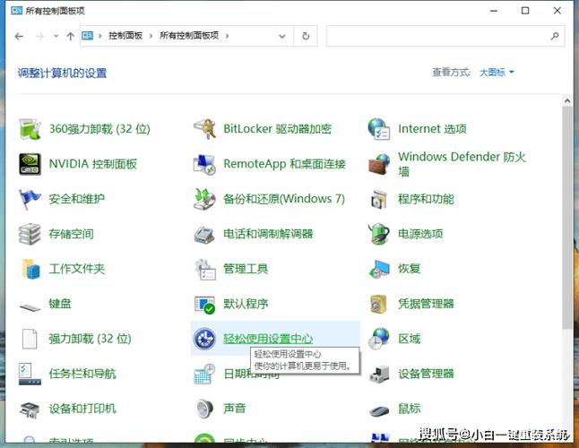Open the 360强力卸载 (32 位) icon

point(30,129)
